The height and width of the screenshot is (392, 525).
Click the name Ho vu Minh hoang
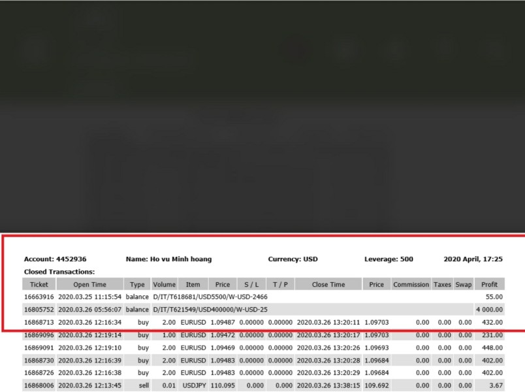181,259
